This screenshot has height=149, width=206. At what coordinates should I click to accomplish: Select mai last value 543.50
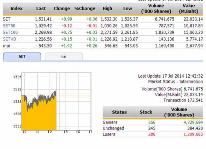click(45, 46)
